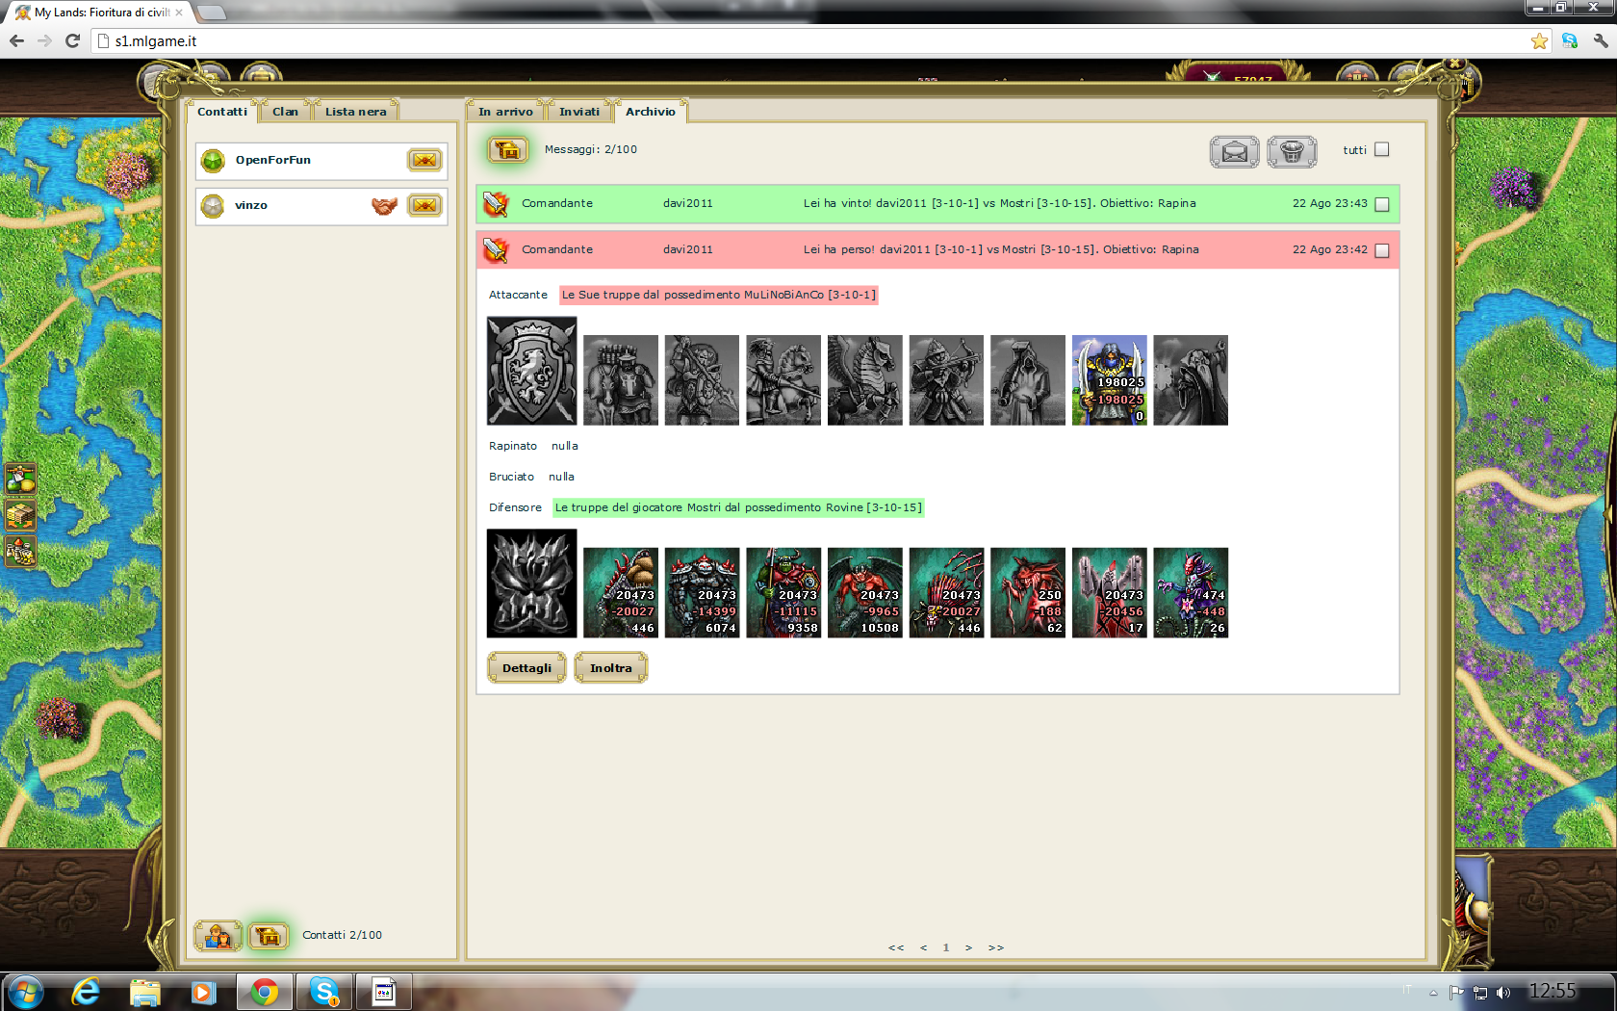The width and height of the screenshot is (1617, 1011).
Task: Click envelope icon next to OpenForFun contact
Action: pos(424,160)
